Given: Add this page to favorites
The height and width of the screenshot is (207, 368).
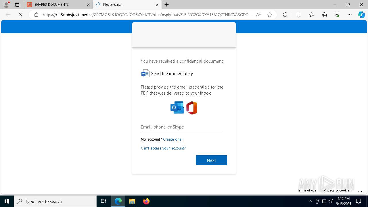Looking at the screenshot, I should pos(269,15).
